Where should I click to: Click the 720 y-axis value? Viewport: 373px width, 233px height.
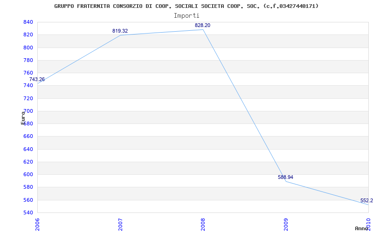[x=28, y=98]
